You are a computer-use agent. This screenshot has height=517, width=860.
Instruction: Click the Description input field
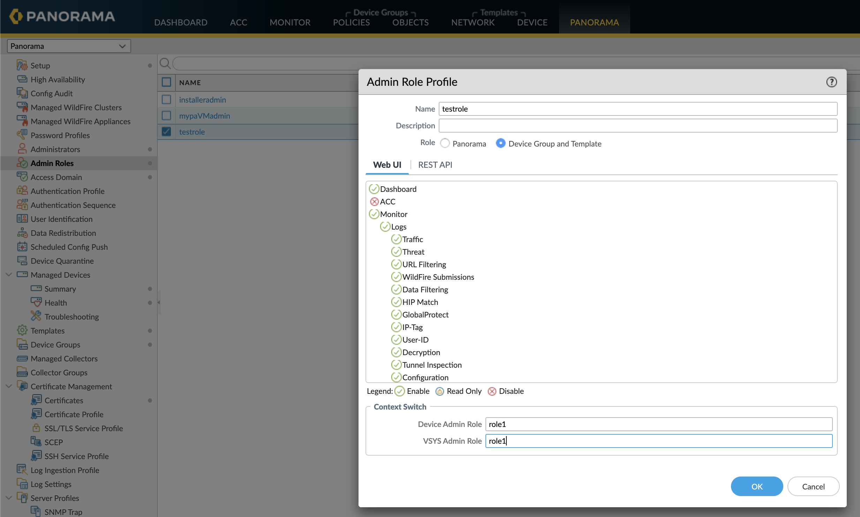(638, 126)
